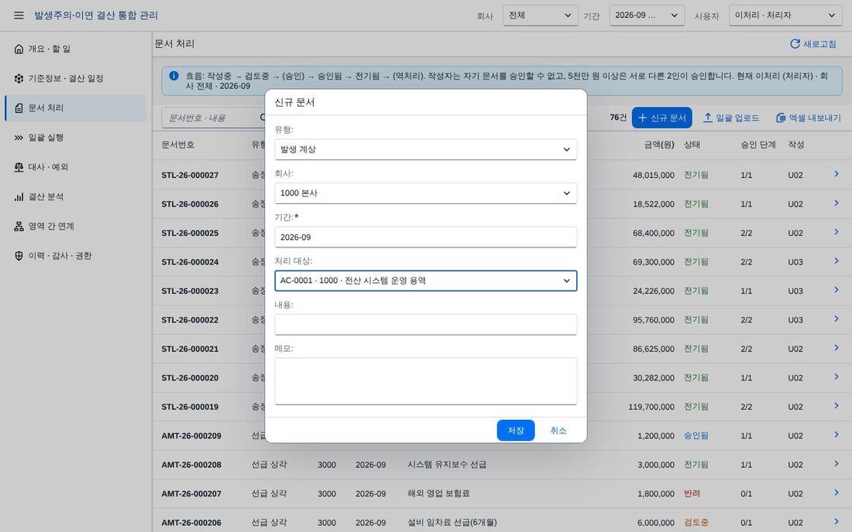
Task: Open row chevron for STL-26-000022
Action: point(837,319)
